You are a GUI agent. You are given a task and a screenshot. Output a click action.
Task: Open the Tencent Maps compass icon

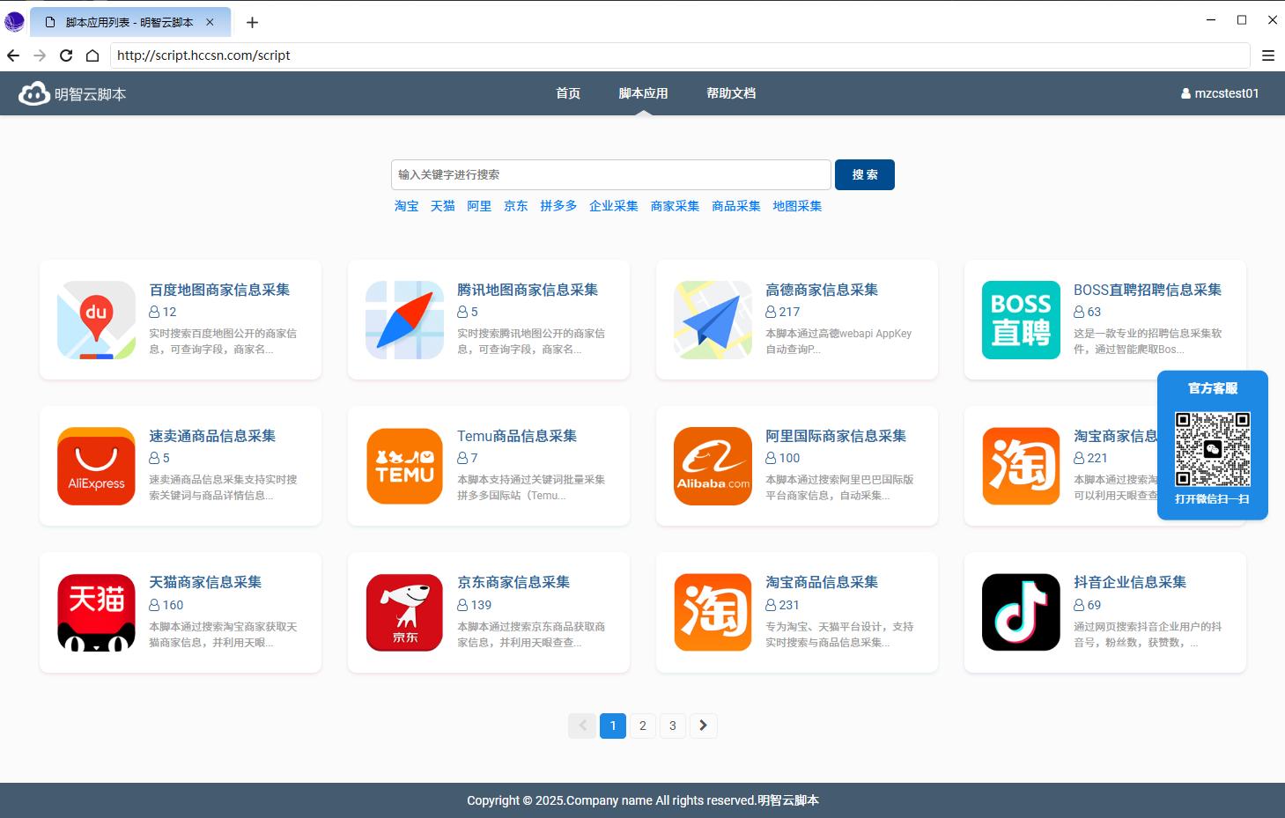pos(404,320)
